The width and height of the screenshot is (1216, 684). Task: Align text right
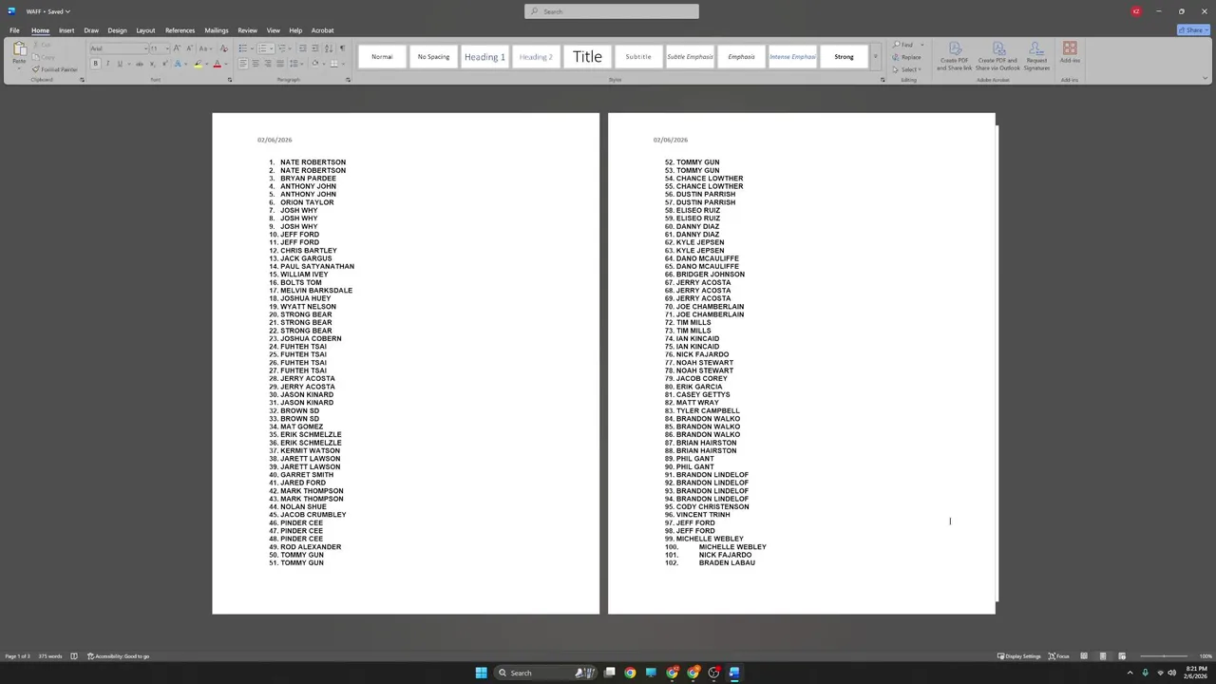tap(268, 64)
